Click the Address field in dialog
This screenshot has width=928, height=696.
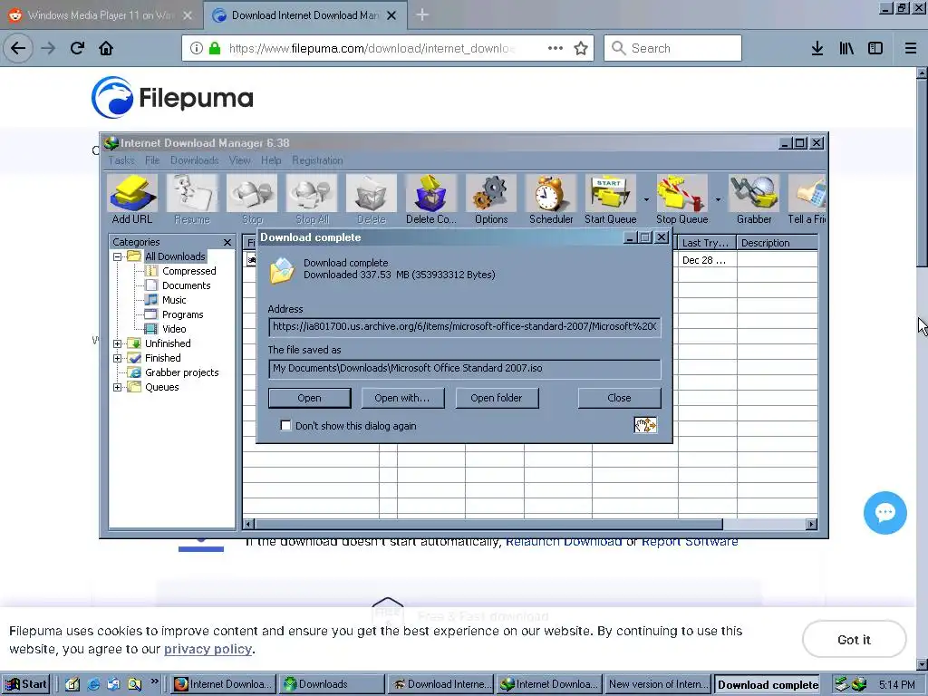pyautogui.click(x=465, y=326)
